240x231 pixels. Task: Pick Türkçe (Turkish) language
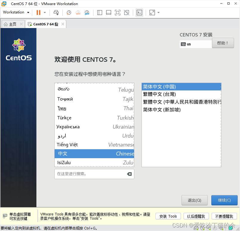(x=94, y=118)
